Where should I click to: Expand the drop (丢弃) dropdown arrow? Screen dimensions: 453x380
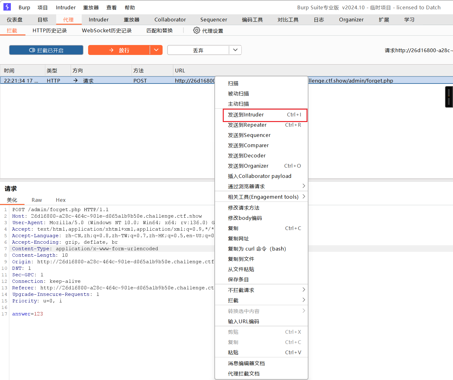click(x=235, y=50)
